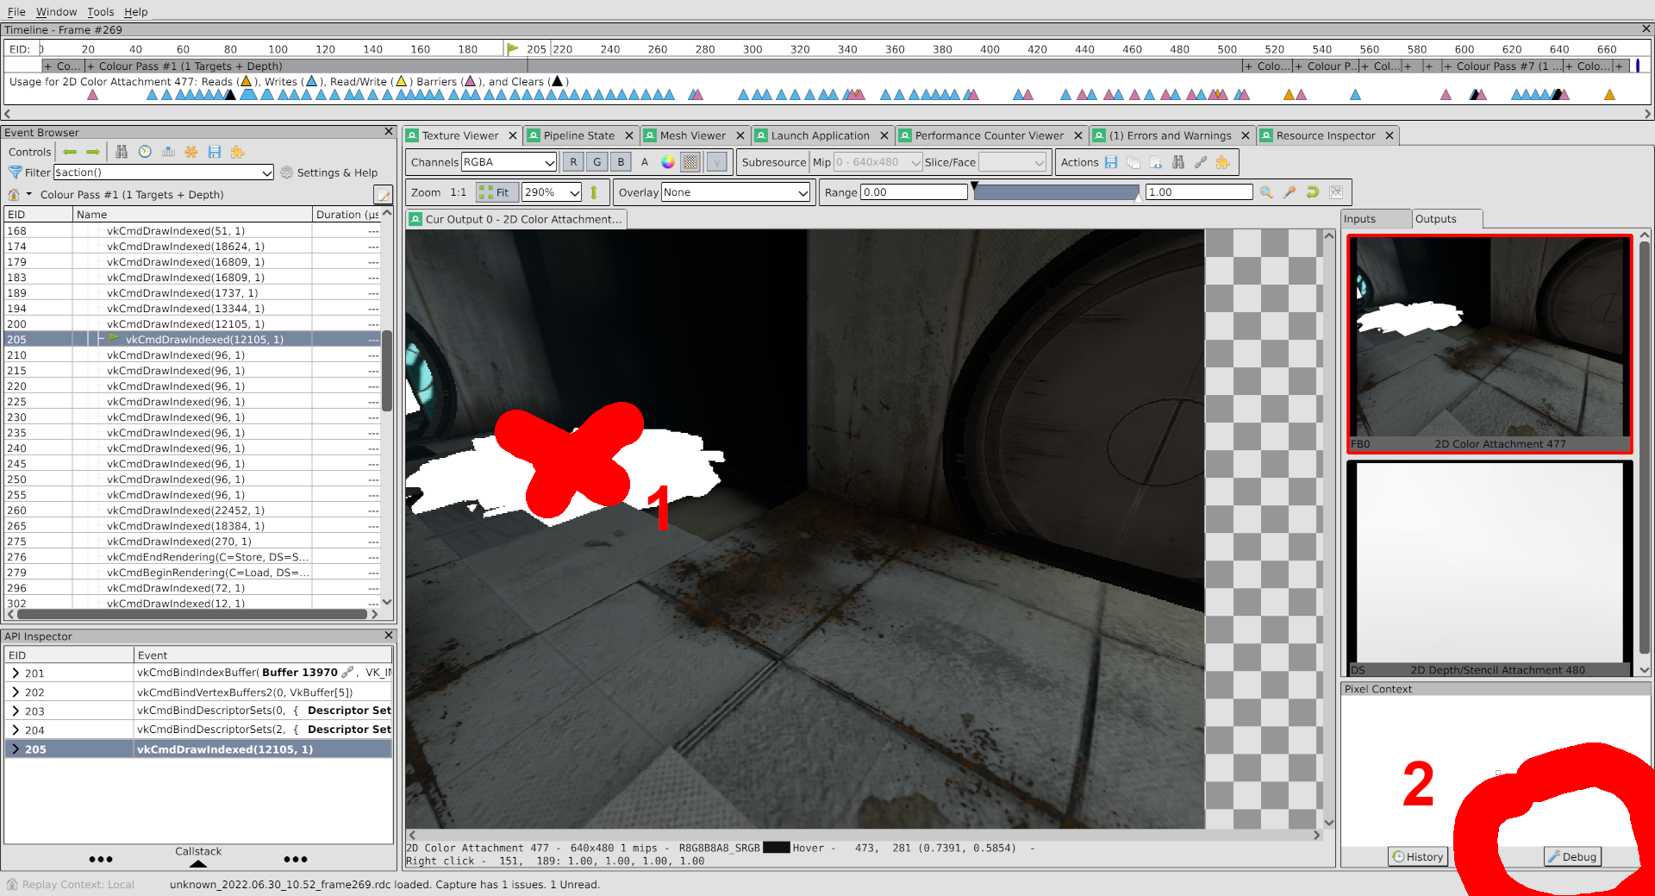The image size is (1655, 896).
Task: Open the Errors and Warnings tab
Action: click(x=1170, y=135)
